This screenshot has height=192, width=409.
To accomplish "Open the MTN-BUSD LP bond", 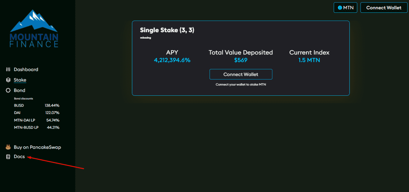I will pos(37,127).
